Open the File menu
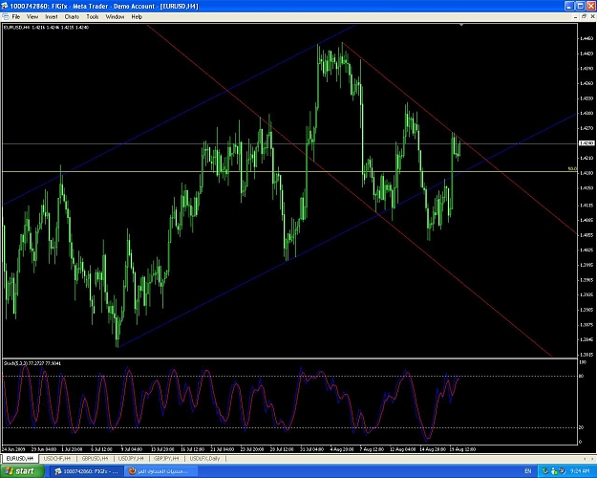The image size is (597, 478). pos(16,17)
